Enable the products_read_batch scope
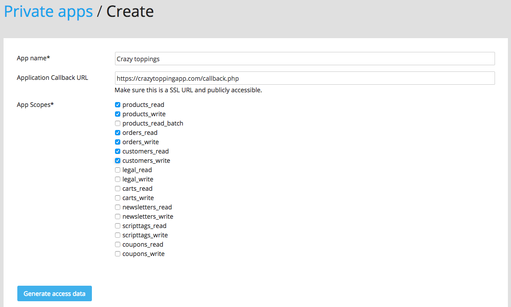The height and width of the screenshot is (307, 511). 118,123
